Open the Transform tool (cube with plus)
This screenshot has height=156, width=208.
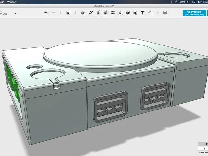click(69, 13)
